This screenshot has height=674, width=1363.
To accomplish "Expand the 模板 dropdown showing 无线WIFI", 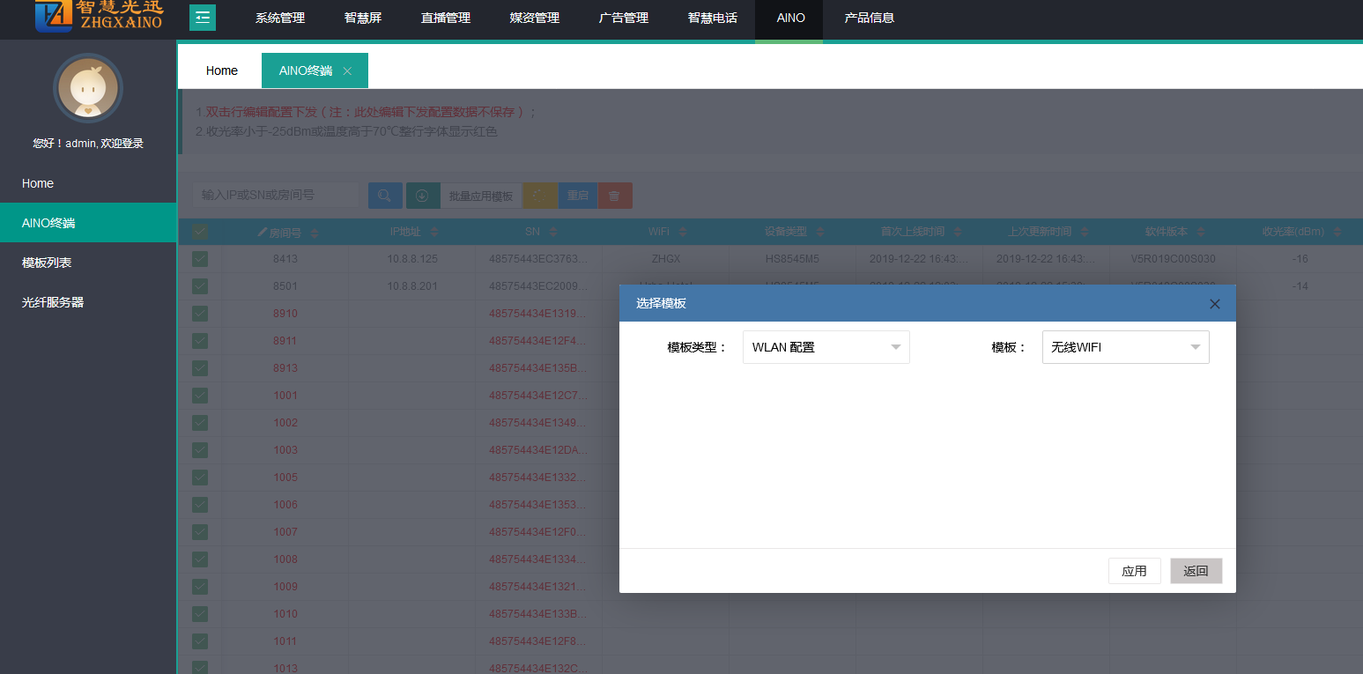I will point(1125,347).
